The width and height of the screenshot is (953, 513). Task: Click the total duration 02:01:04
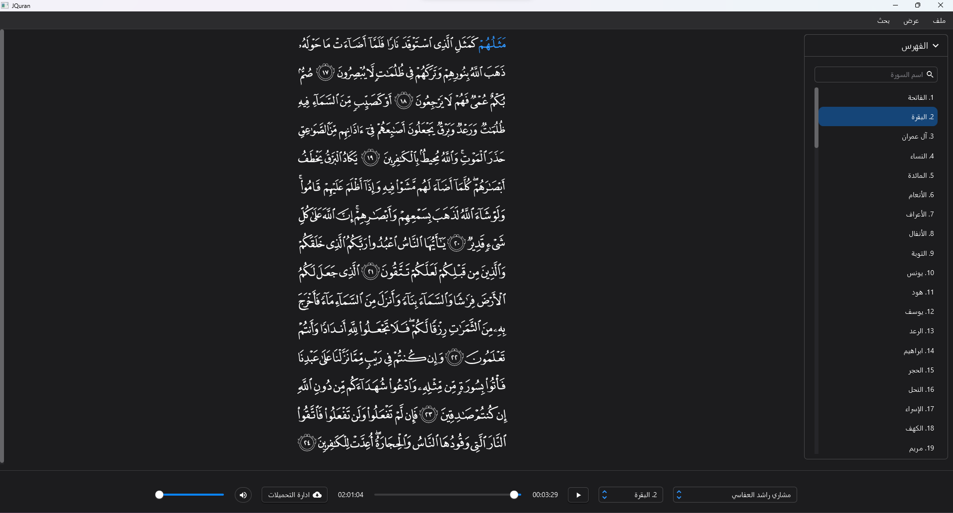coord(350,495)
